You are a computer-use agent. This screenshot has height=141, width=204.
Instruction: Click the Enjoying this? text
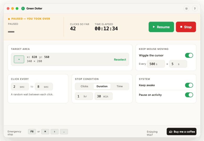(152, 133)
